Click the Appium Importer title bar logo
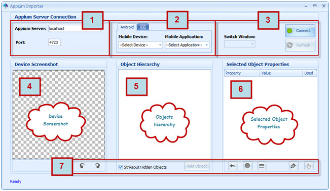 coord(6,6)
